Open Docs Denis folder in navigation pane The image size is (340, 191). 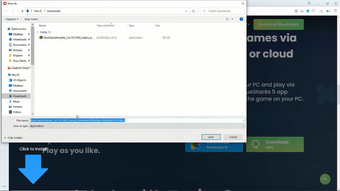pyautogui.click(x=19, y=61)
